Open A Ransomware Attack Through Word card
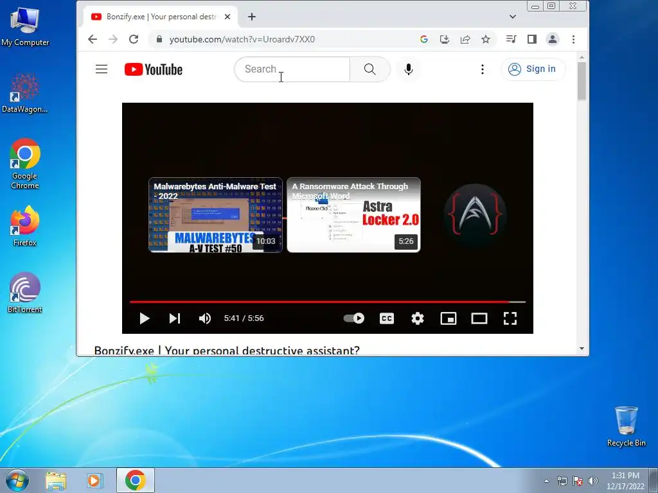Viewport: 658px width, 493px height. [x=354, y=215]
